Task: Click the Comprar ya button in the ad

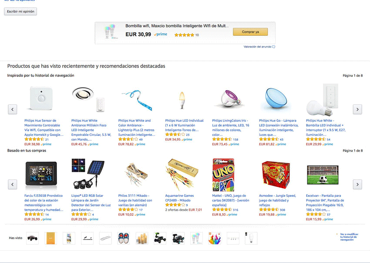Action: (x=250, y=32)
